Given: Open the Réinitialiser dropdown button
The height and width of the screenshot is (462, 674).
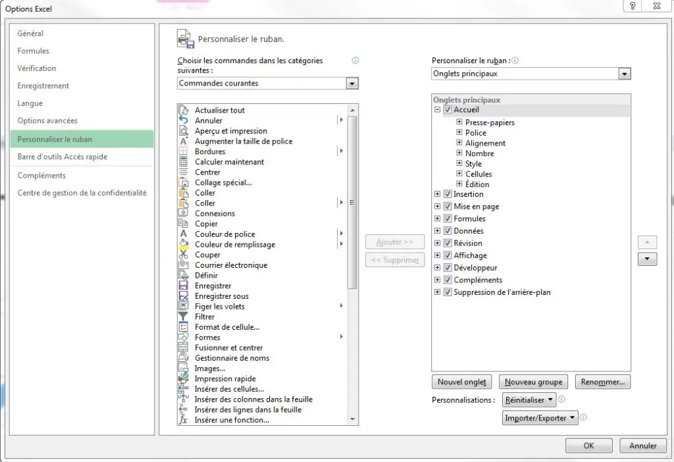Looking at the screenshot, I should coord(529,399).
